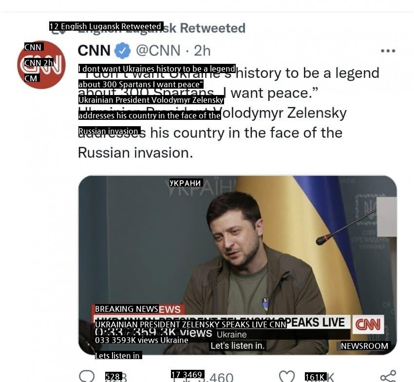Click the CNN profile avatar
The image size is (414, 382).
pos(41,65)
